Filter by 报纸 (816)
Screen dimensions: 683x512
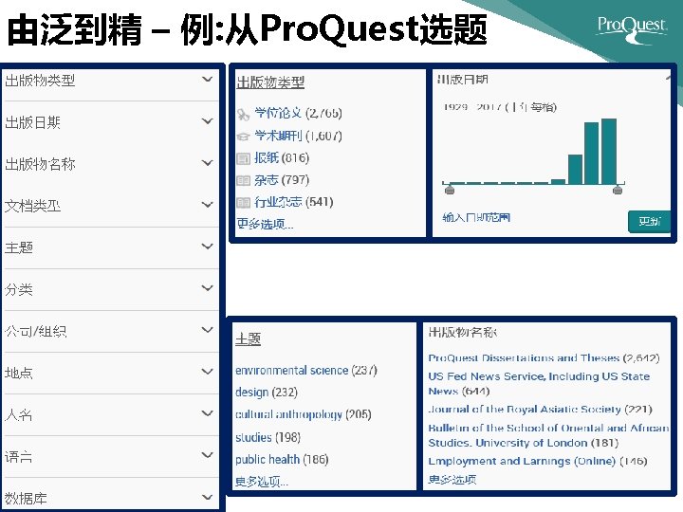click(x=282, y=157)
